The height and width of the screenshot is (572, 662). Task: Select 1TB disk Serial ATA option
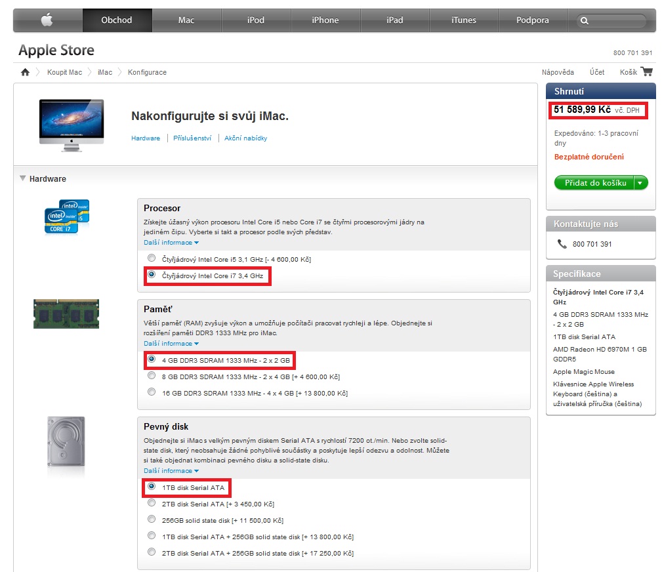click(151, 486)
